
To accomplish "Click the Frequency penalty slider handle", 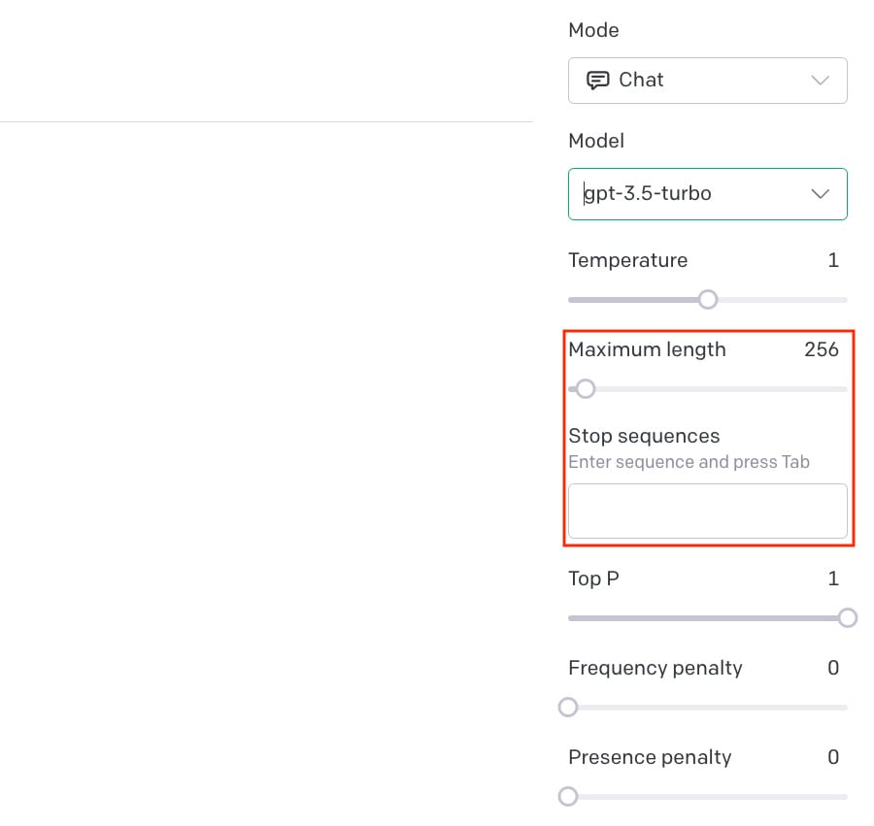I will coord(568,707).
